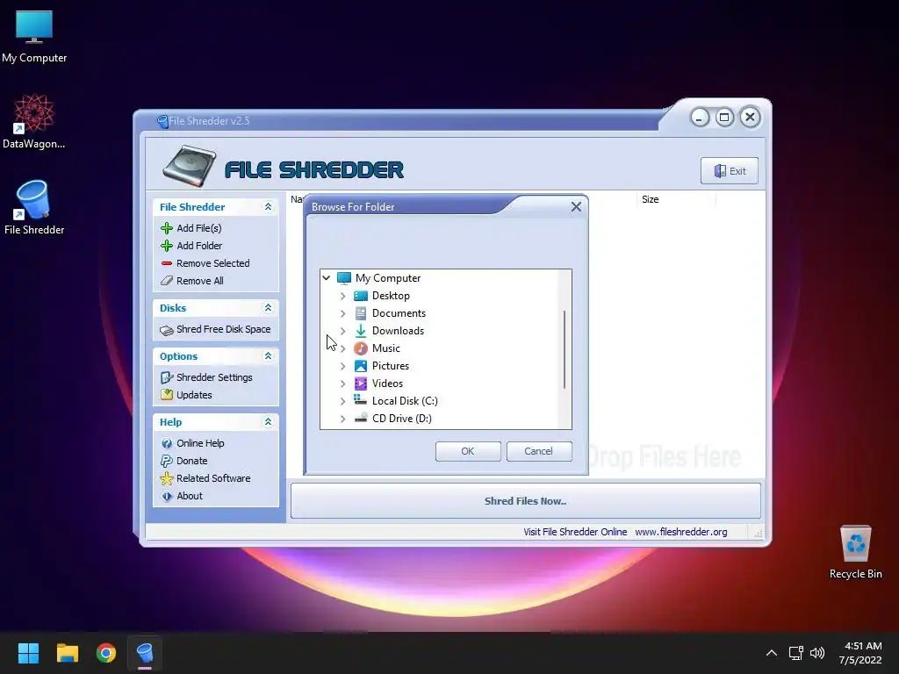Click Visit File Shredder Online text

[x=574, y=532]
